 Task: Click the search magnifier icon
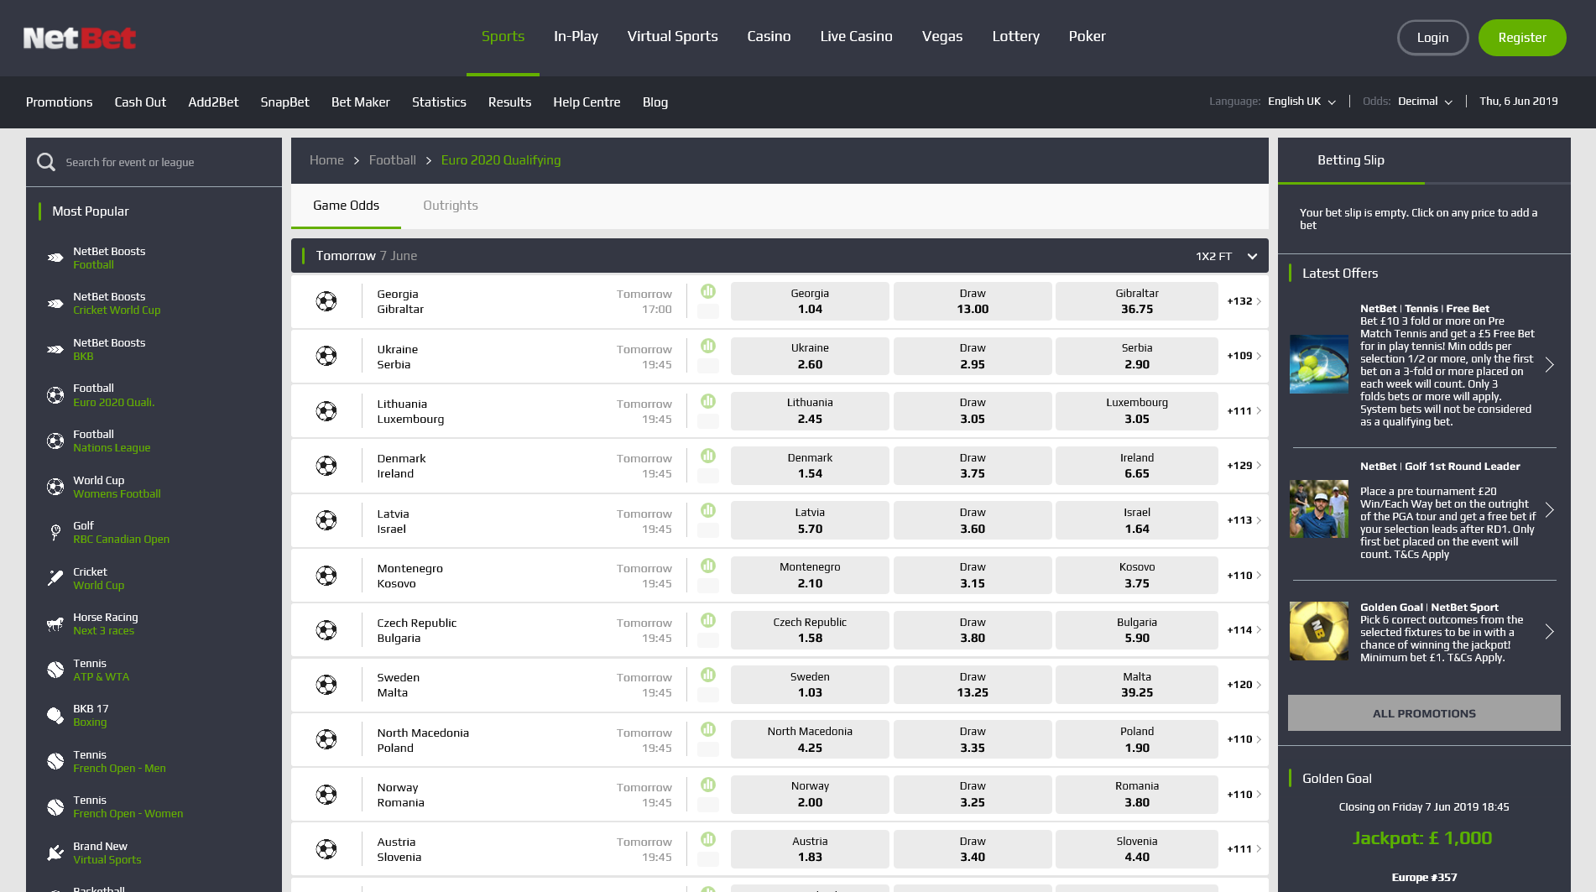(46, 162)
